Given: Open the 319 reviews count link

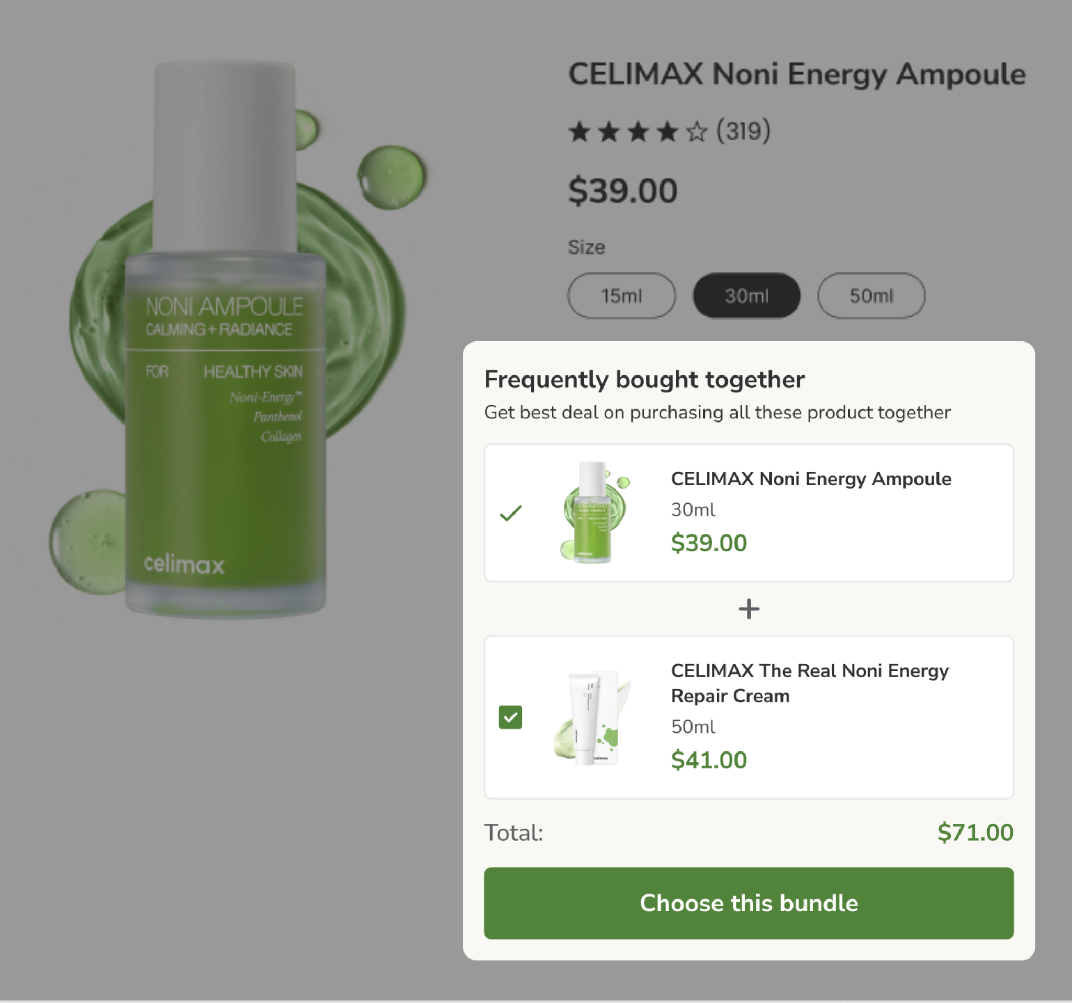Looking at the screenshot, I should 743,131.
